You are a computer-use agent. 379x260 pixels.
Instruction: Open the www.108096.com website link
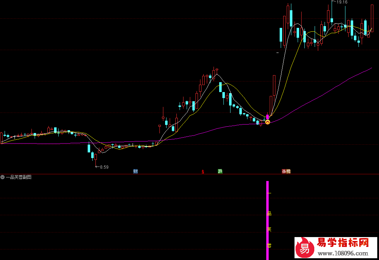pyautogui.click(x=343, y=253)
